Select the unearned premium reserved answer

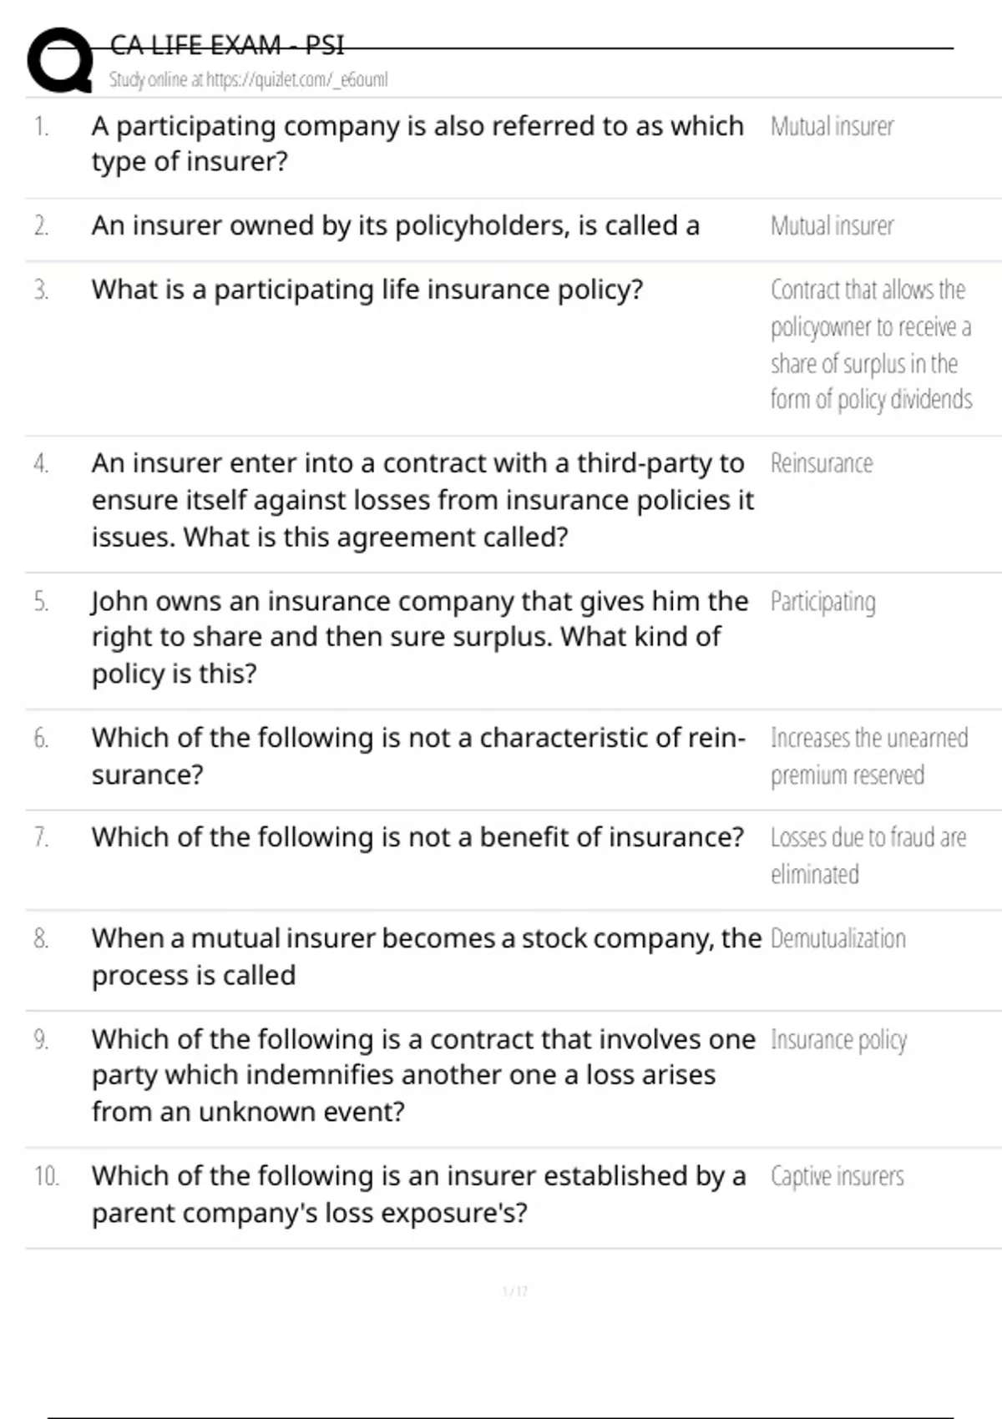[868, 757]
